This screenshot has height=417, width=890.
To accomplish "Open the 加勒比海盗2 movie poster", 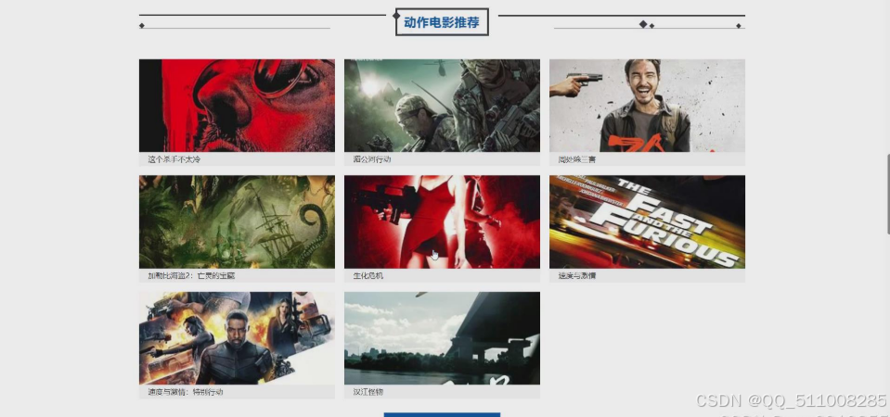I will coord(237,221).
